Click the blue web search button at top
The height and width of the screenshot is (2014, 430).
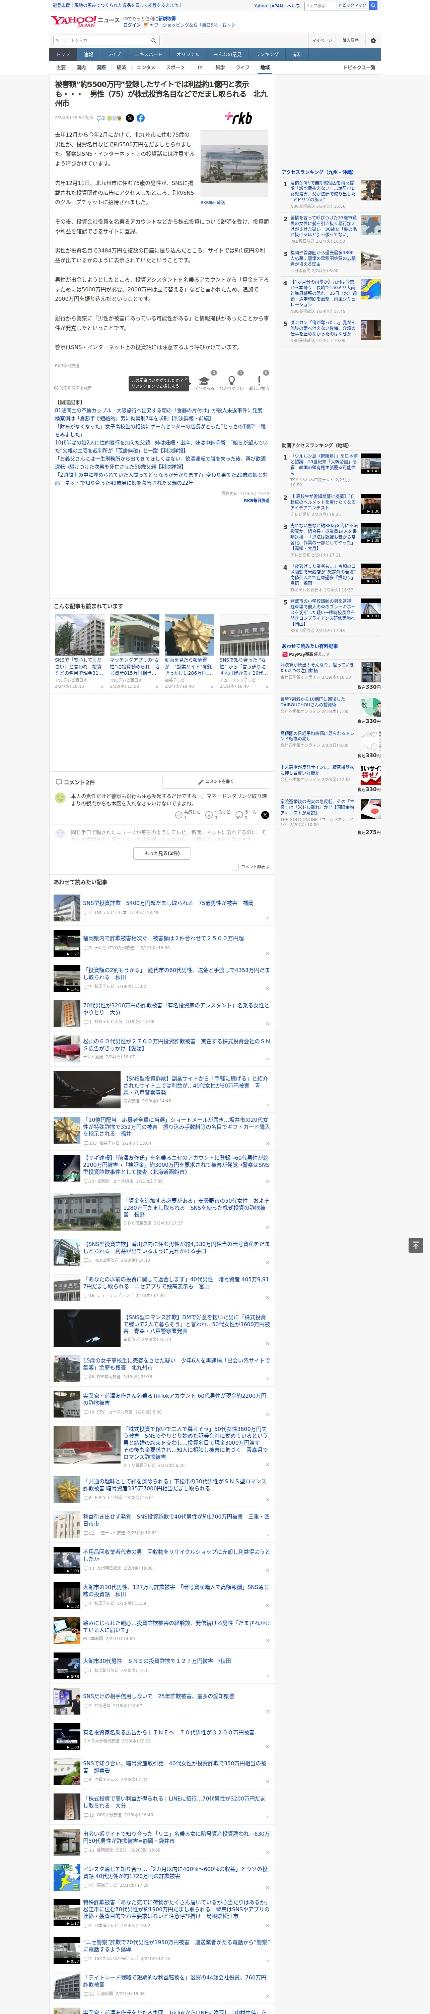pyautogui.click(x=373, y=5)
